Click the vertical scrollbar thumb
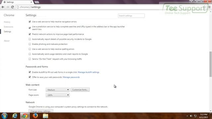Screen dimensions: 212x119 tap(211, 64)
